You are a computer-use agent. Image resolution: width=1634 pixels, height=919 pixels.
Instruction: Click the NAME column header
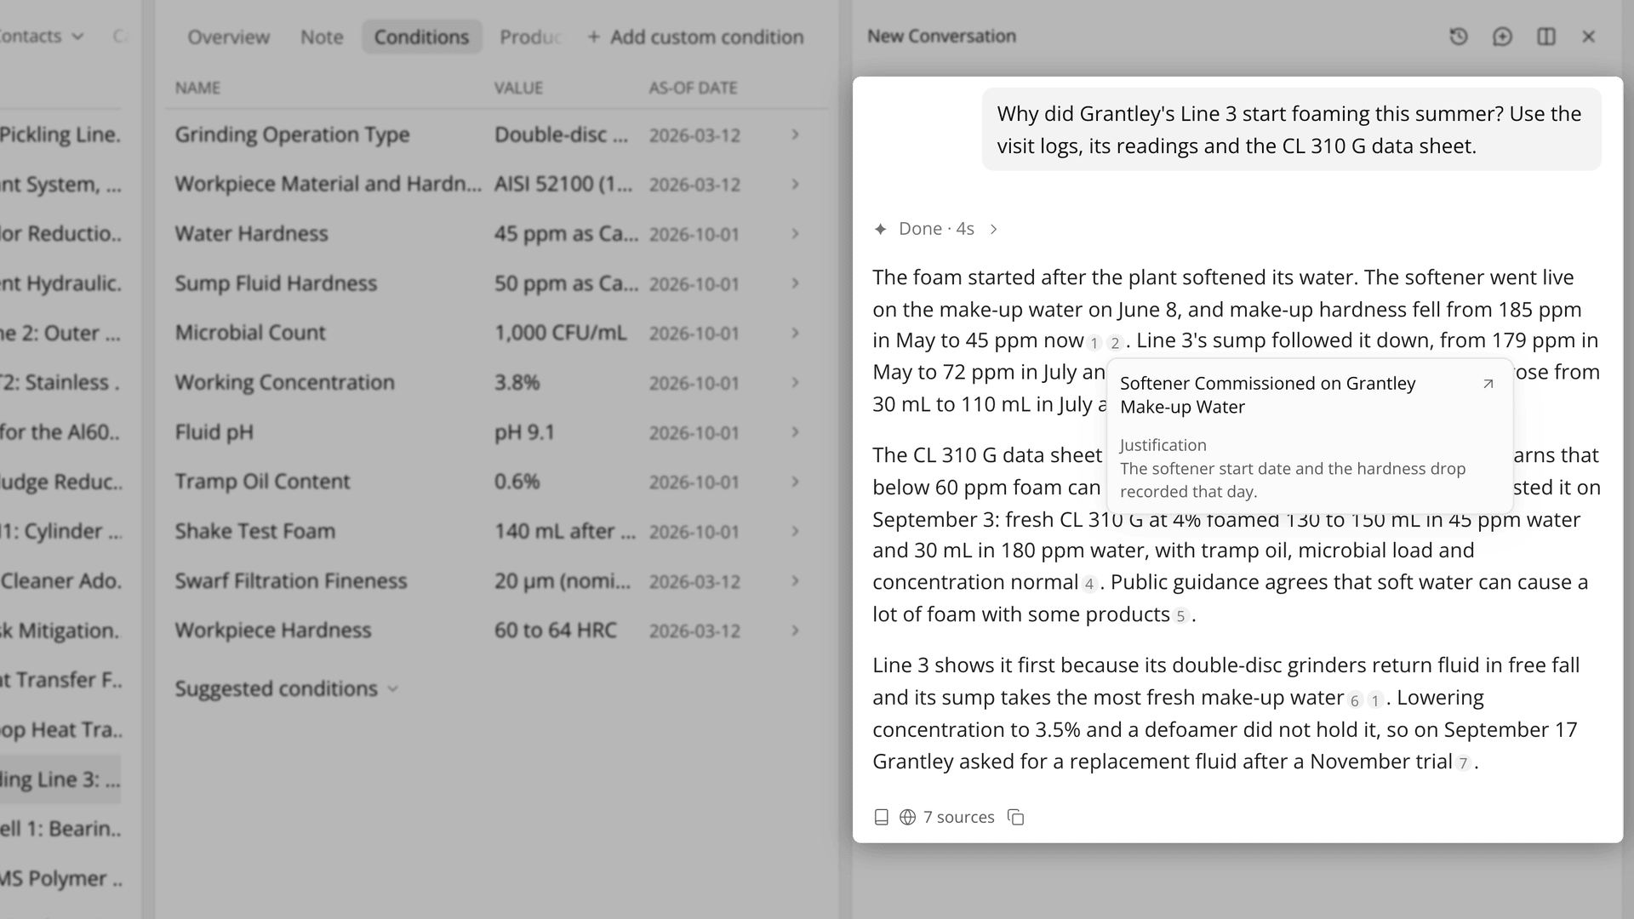(197, 88)
